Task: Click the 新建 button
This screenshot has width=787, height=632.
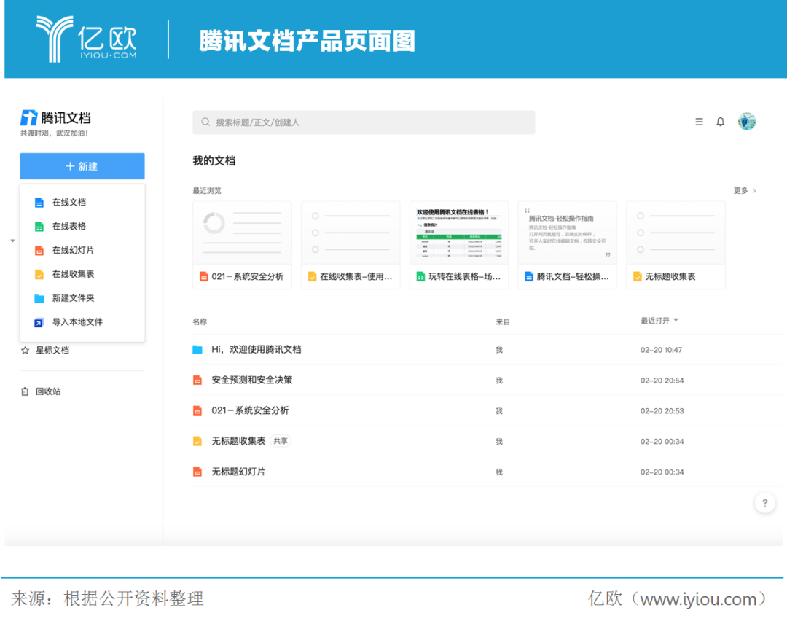Action: pos(82,166)
